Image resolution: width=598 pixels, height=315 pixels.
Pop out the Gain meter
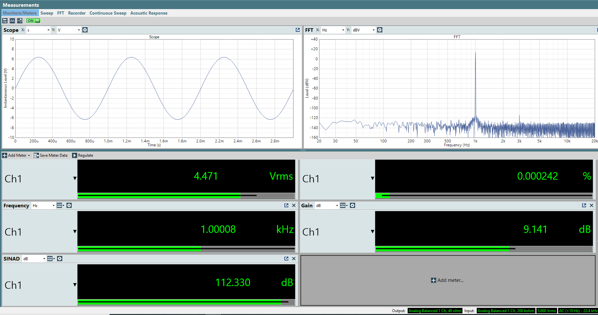pos(584,205)
